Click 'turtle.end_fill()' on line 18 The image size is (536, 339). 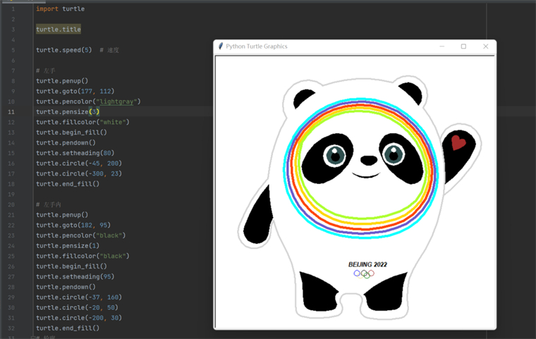[x=68, y=184]
